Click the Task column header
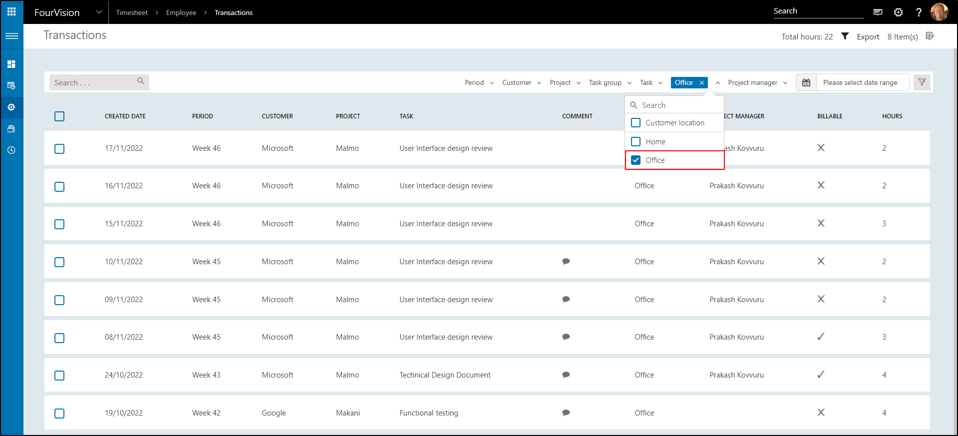Viewport: 958px width, 436px height. coord(406,116)
